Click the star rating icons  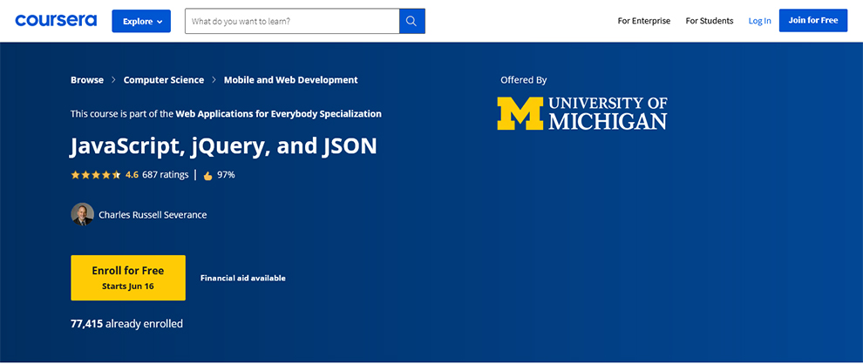pos(96,175)
